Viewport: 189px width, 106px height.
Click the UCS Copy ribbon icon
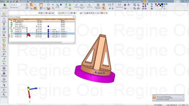(89, 6)
